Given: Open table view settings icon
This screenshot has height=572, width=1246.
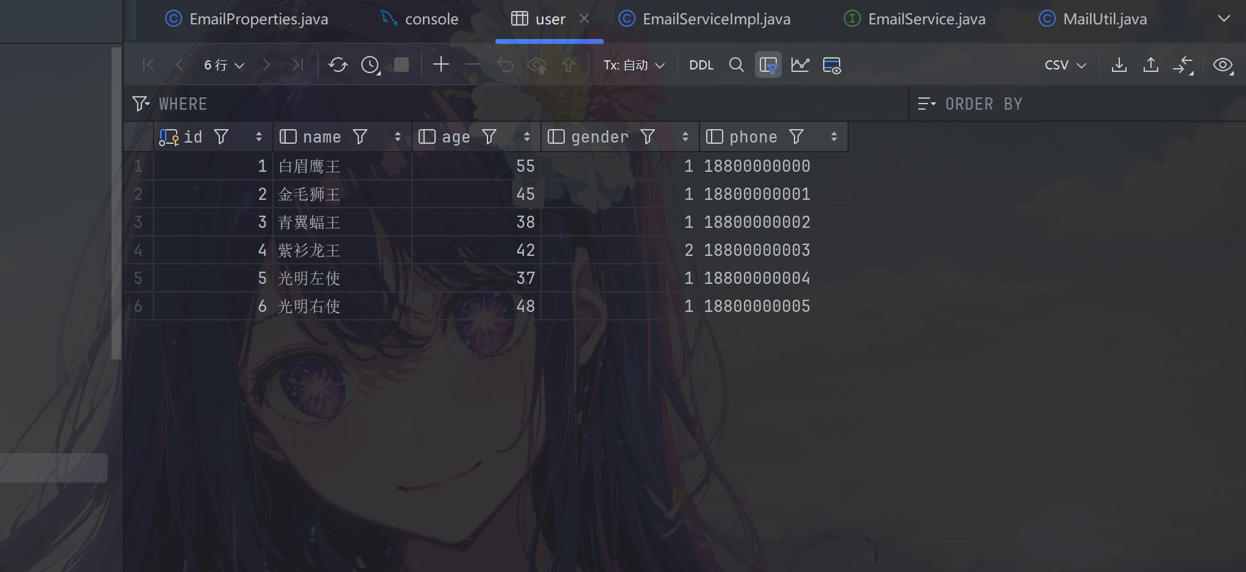Looking at the screenshot, I should point(832,65).
